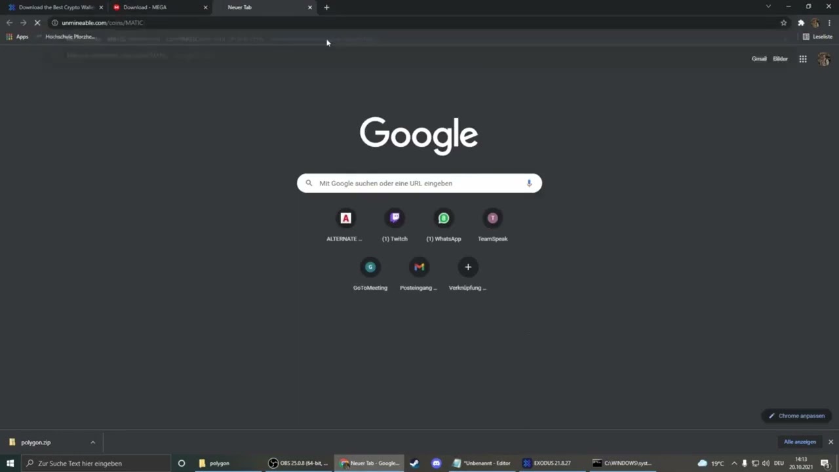839x472 pixels.
Task: Open the Leseliste reading list
Action: point(817,37)
